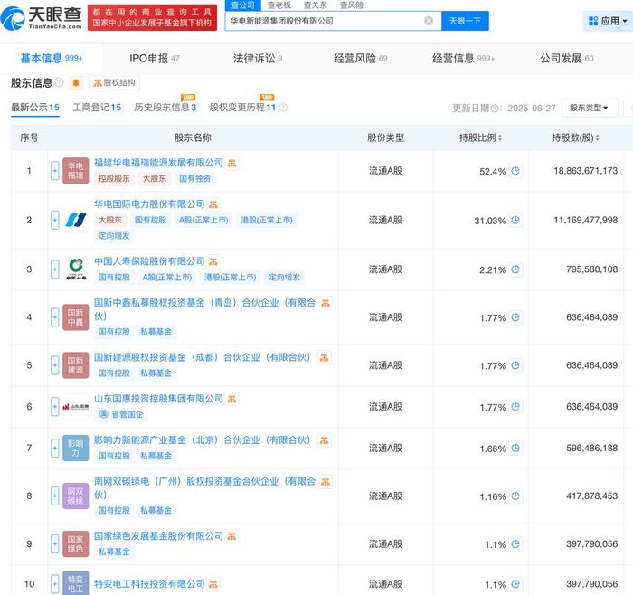Click the 天眼一下 search button
633x595 pixels.
pyautogui.click(x=465, y=21)
